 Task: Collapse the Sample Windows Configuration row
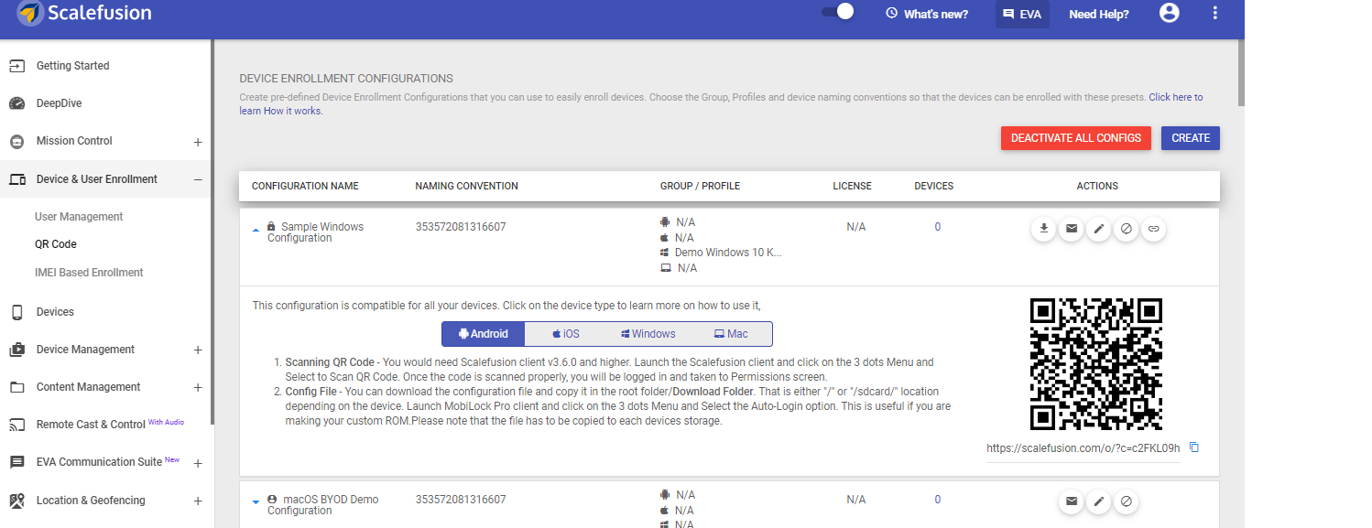click(256, 231)
